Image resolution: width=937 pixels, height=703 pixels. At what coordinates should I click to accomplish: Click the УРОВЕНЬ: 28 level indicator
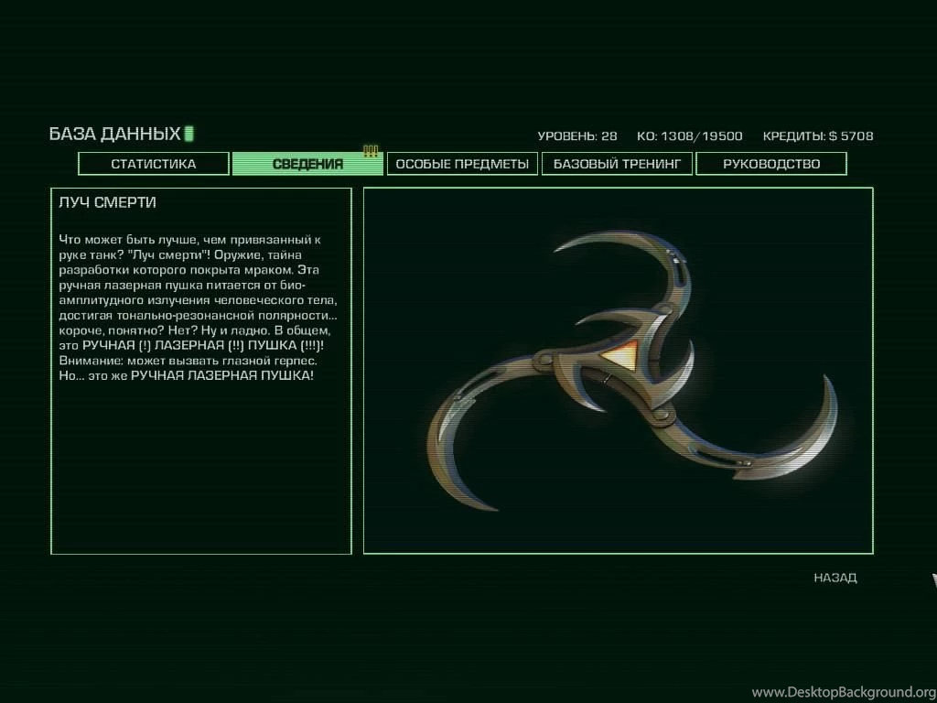click(576, 136)
